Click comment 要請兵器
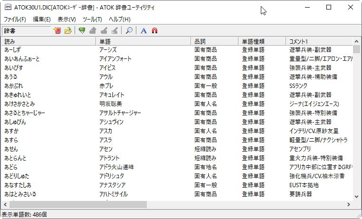This screenshot has height=219, width=362. pyautogui.click(x=300, y=194)
